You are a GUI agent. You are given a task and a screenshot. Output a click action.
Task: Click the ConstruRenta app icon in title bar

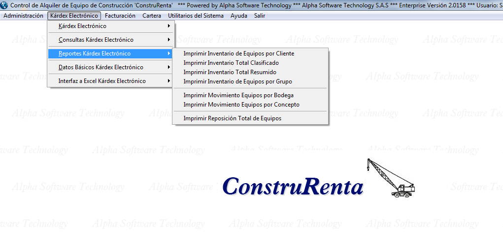5,5
